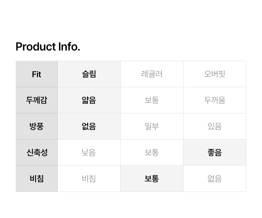
Task: Choose 있음 windproof cell
Action: click(215, 126)
